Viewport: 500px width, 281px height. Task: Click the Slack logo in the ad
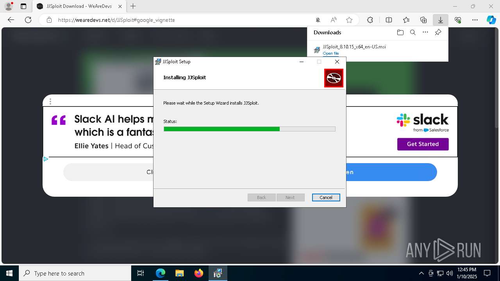423,123
